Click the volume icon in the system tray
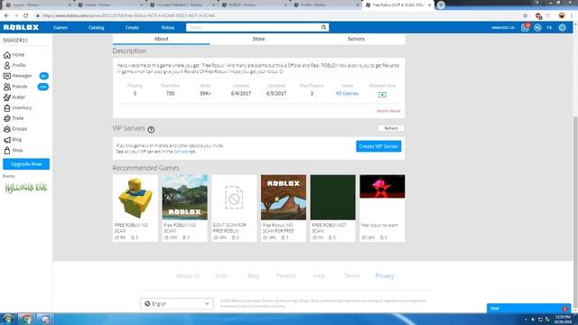 click(x=533, y=320)
